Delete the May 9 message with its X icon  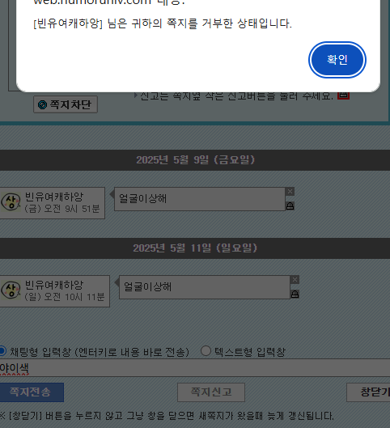[290, 192]
